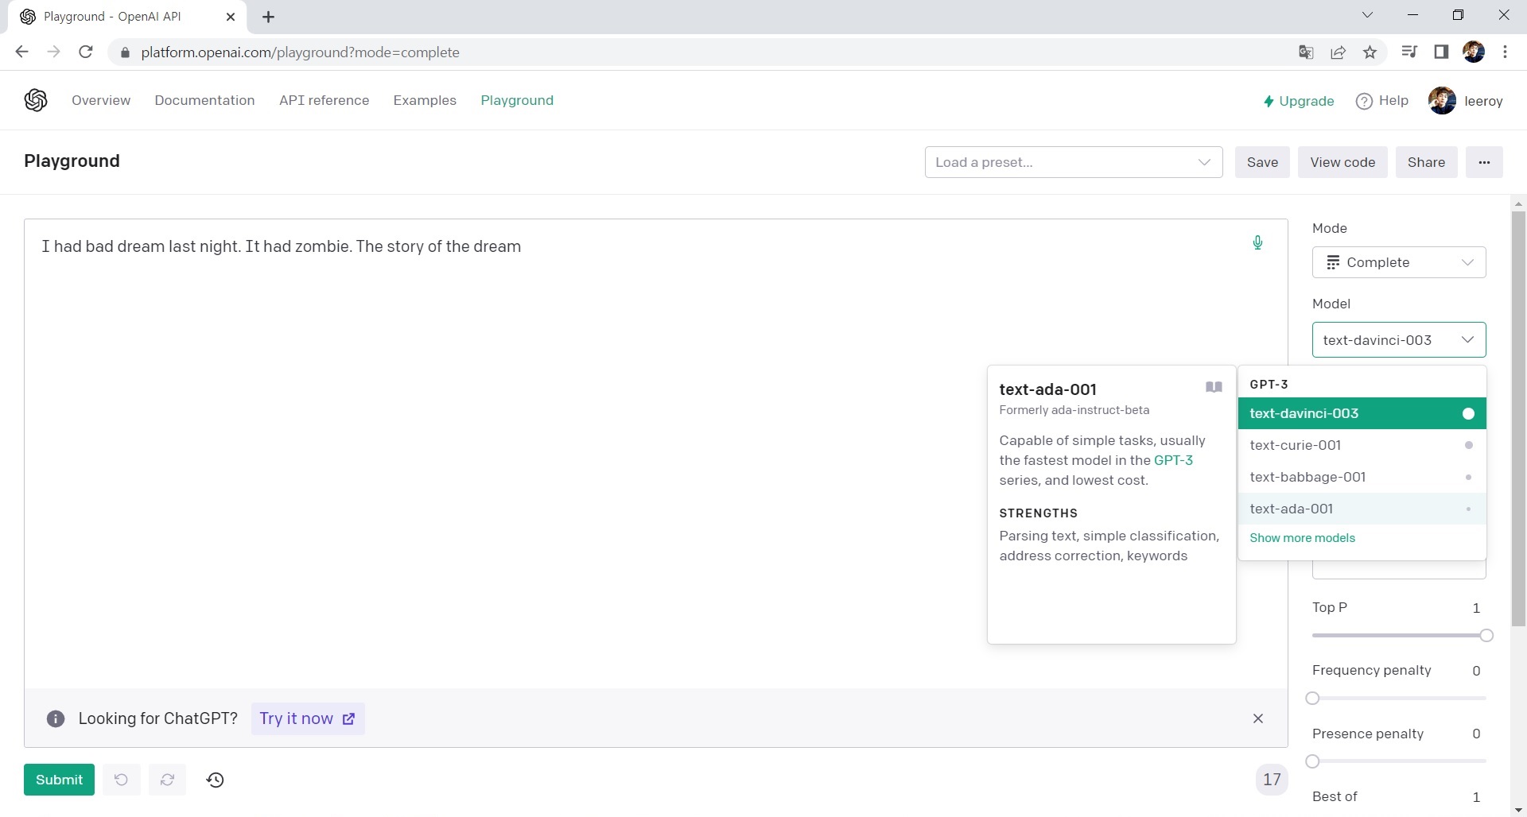Viewport: 1527px width, 817px height.
Task: Click the microphone icon in text editor
Action: coord(1257,242)
